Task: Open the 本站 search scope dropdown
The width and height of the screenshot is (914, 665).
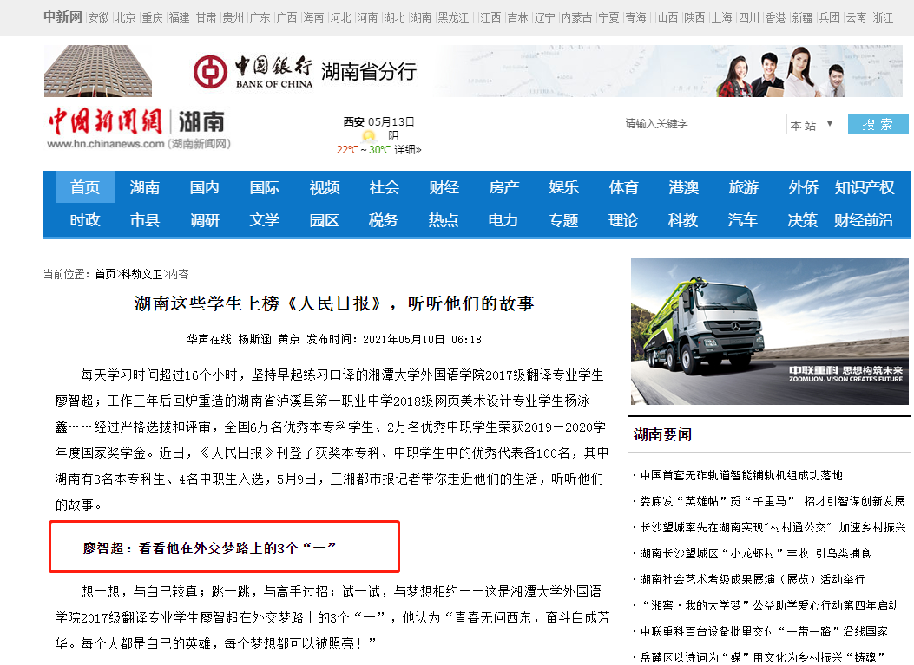Action: coord(812,124)
